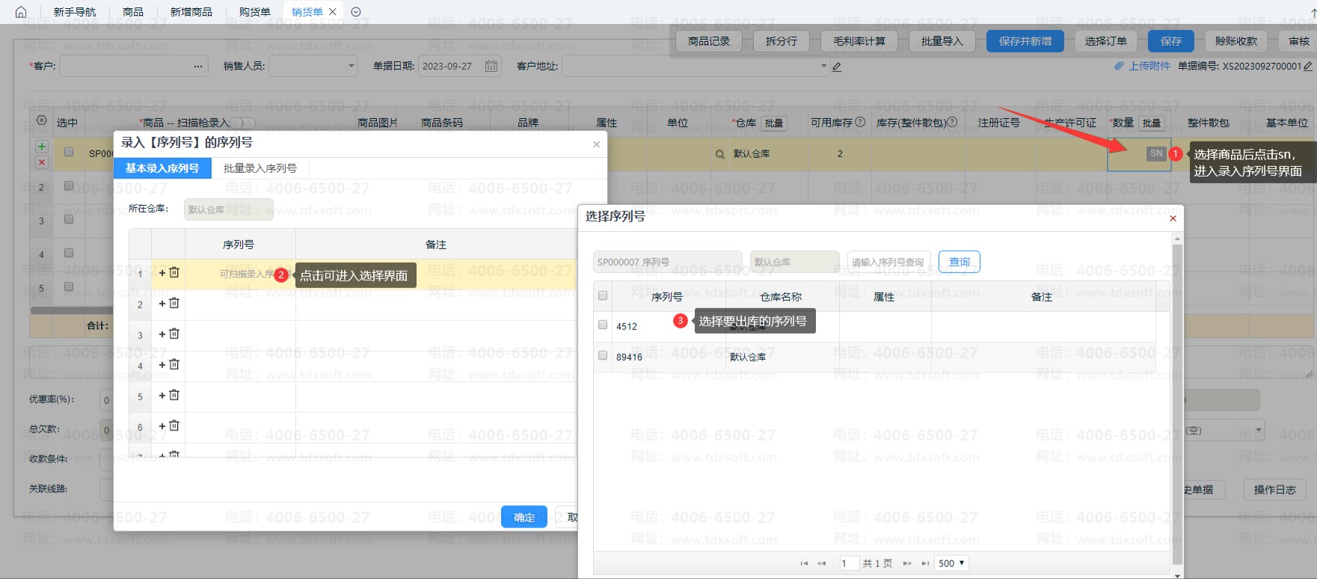The width and height of the screenshot is (1317, 579).
Task: Click the calendar icon beside 单据日期
Action: tap(491, 66)
